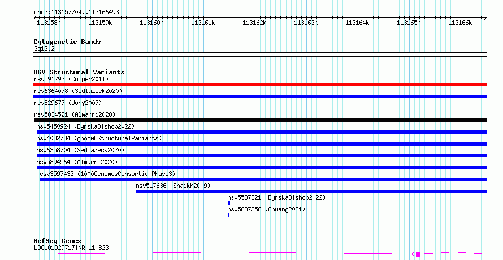Click the RefSeq Genes track title
This screenshot has width=503, height=260.
tap(57, 241)
